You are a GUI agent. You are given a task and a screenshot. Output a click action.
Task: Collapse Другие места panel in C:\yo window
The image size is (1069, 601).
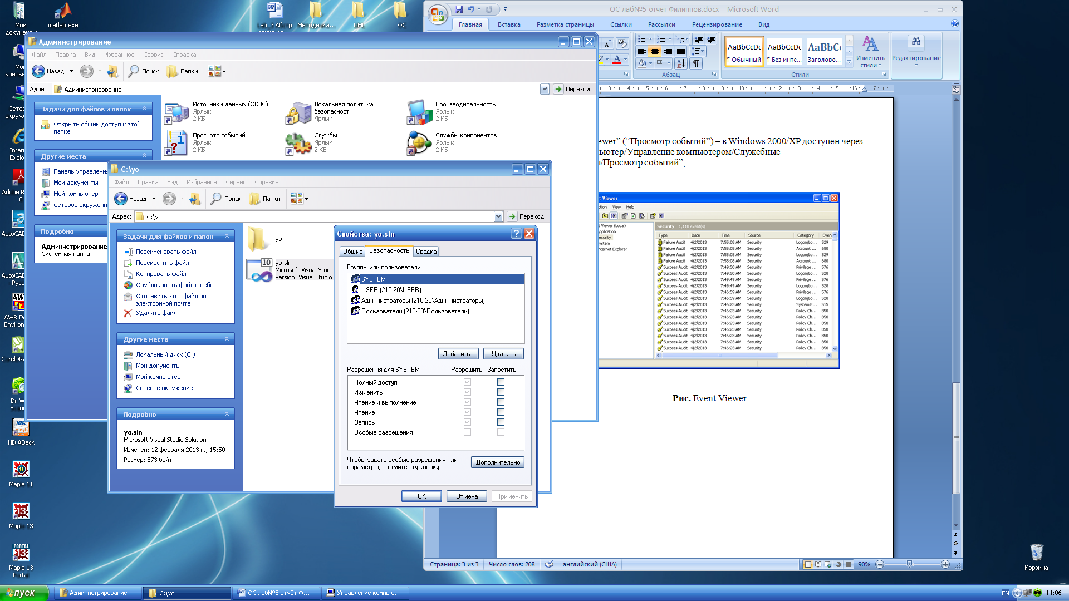coord(227,339)
